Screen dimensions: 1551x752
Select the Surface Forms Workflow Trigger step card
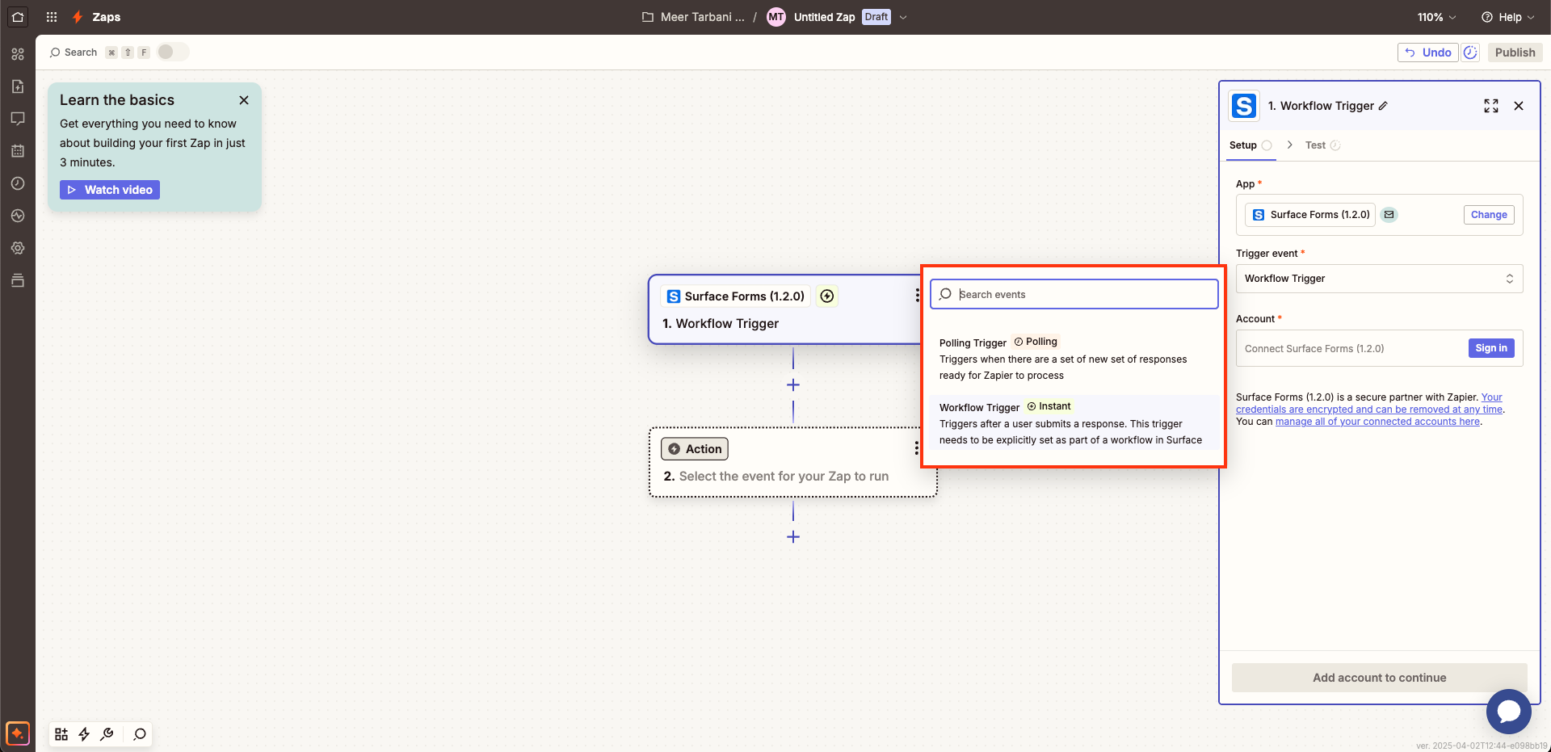coord(785,309)
